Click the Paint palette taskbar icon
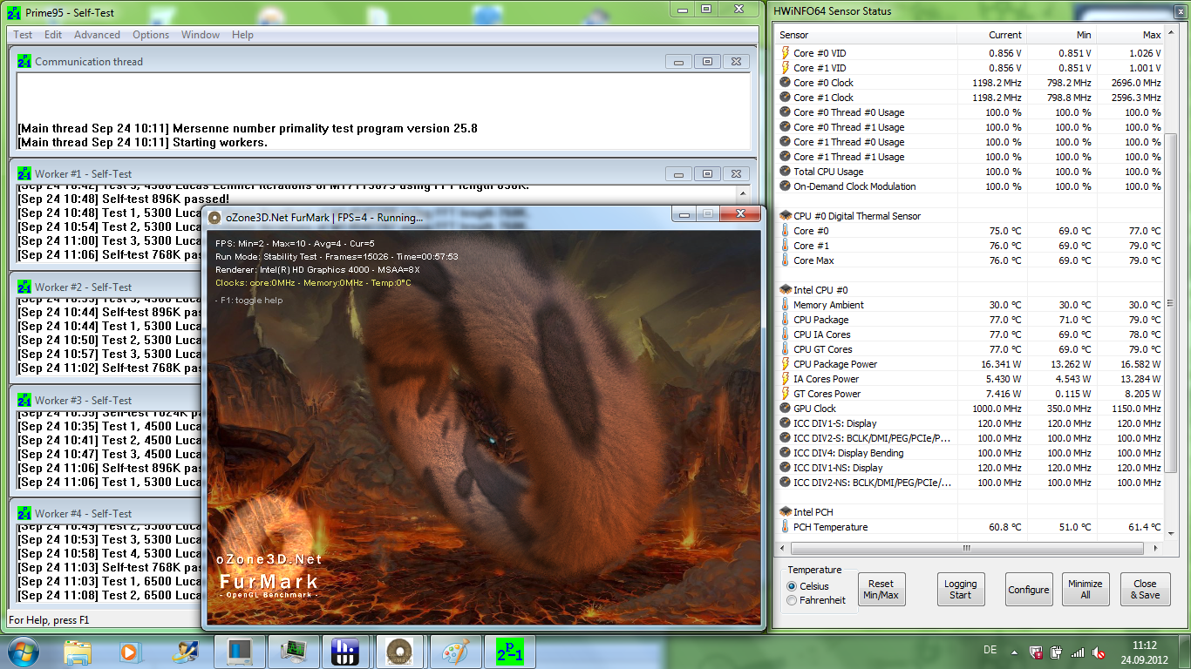1191x669 pixels. click(x=456, y=652)
